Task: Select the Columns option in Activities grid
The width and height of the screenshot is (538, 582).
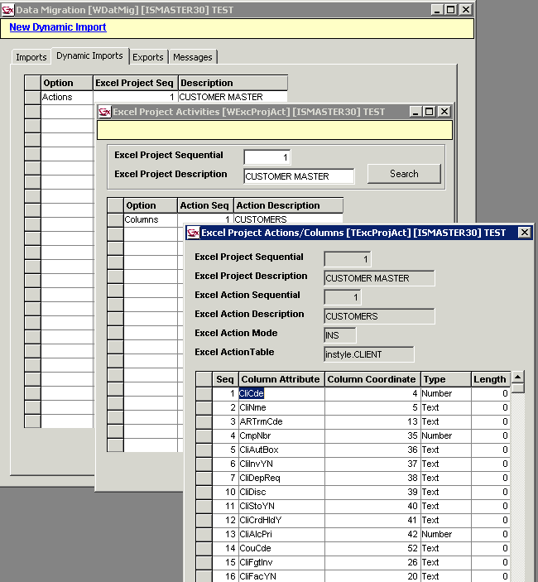Action: point(151,219)
